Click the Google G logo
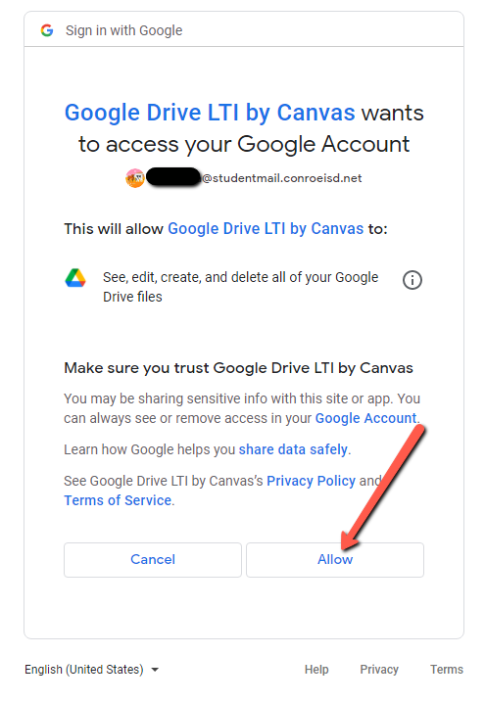This screenshot has height=702, width=485. pyautogui.click(x=47, y=30)
